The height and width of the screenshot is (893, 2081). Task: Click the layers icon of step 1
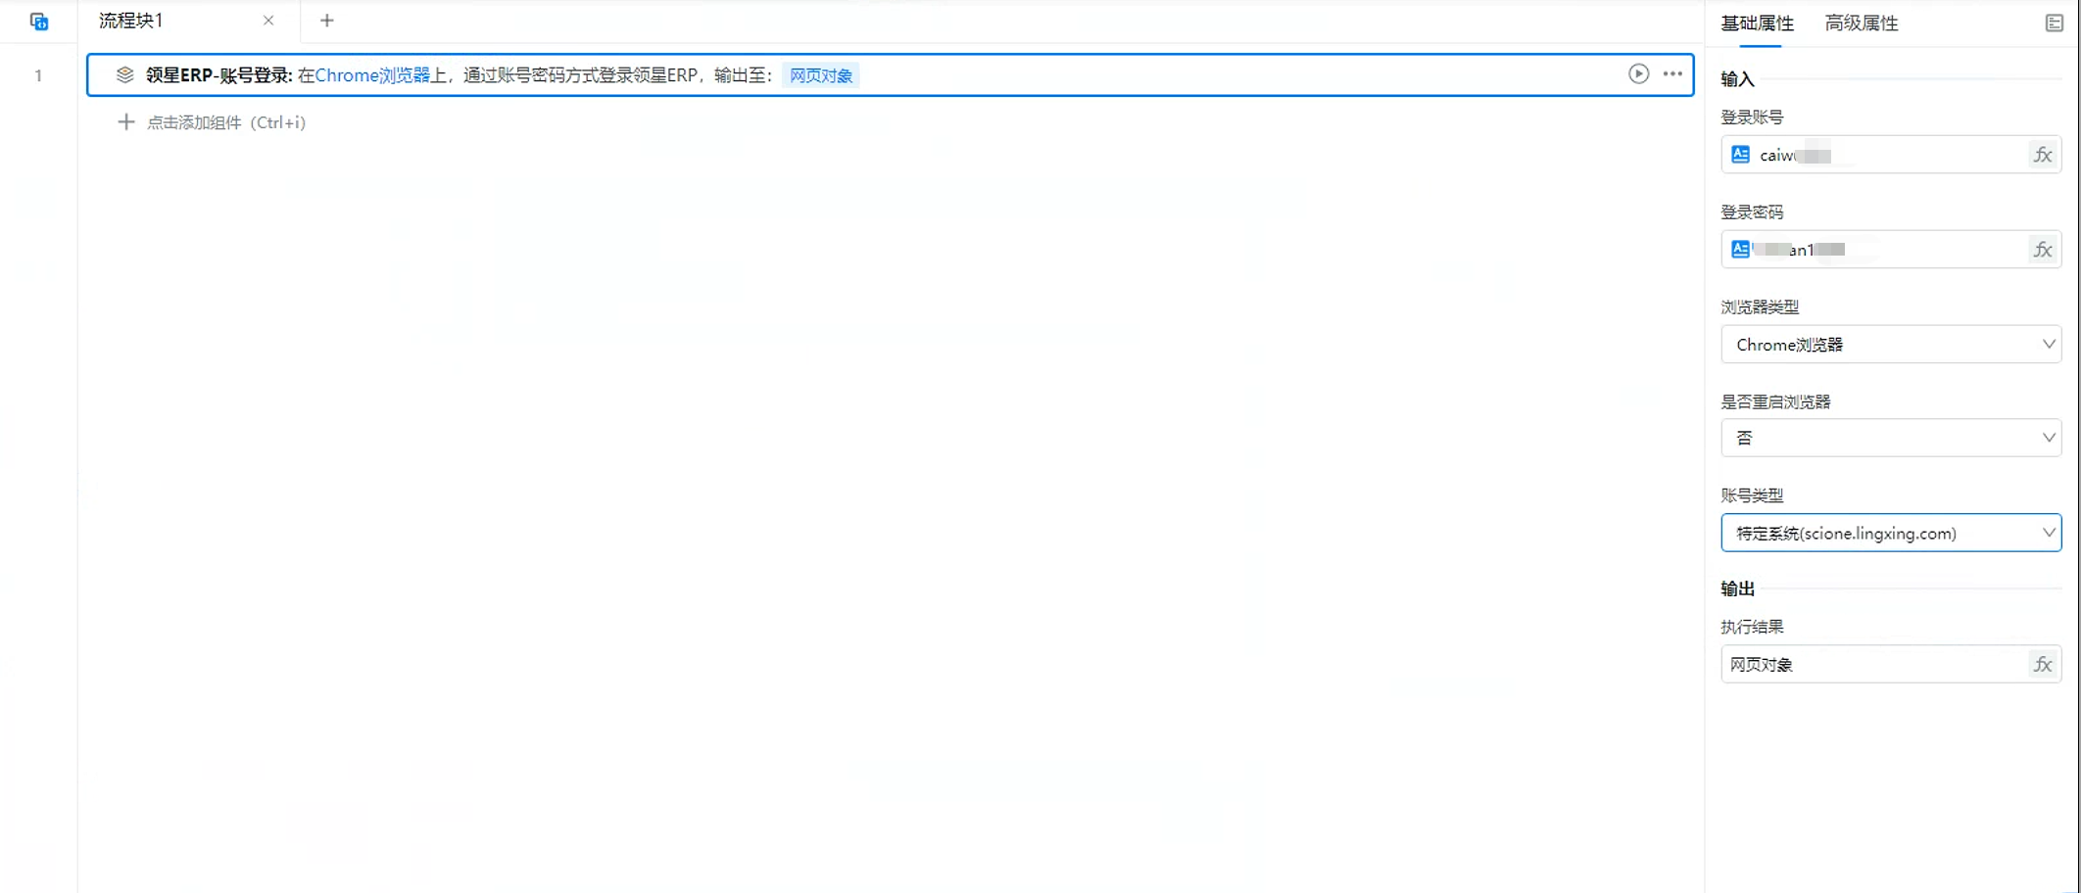click(124, 75)
